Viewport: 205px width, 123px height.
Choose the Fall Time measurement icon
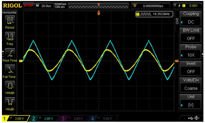tap(10, 70)
